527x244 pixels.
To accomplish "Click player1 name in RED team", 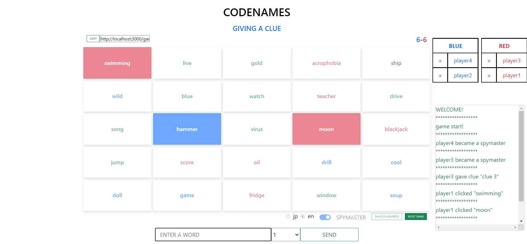I will [512, 75].
